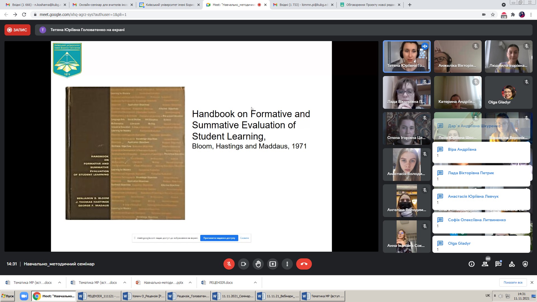Switch to the Обговорення Проекту browser tab
The image size is (537, 302).
pos(370,5)
